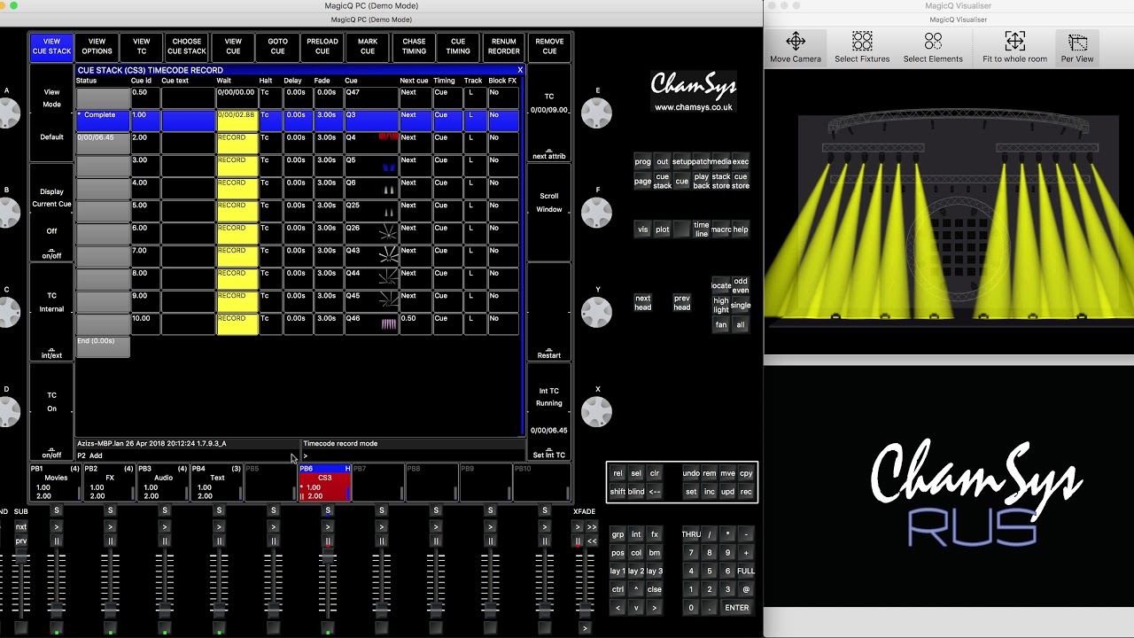Click encoder wheel A
1134x638 pixels.
8,113
